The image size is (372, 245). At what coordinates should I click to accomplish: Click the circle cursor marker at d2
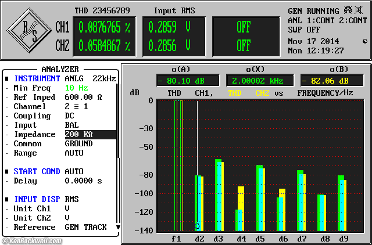click(197, 226)
